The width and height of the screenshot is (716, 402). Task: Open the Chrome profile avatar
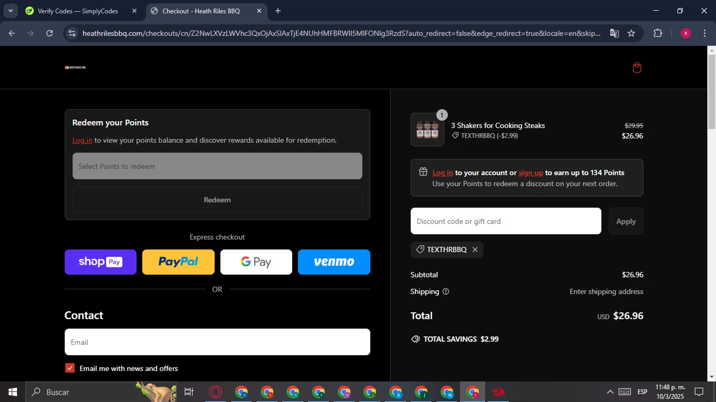685,33
